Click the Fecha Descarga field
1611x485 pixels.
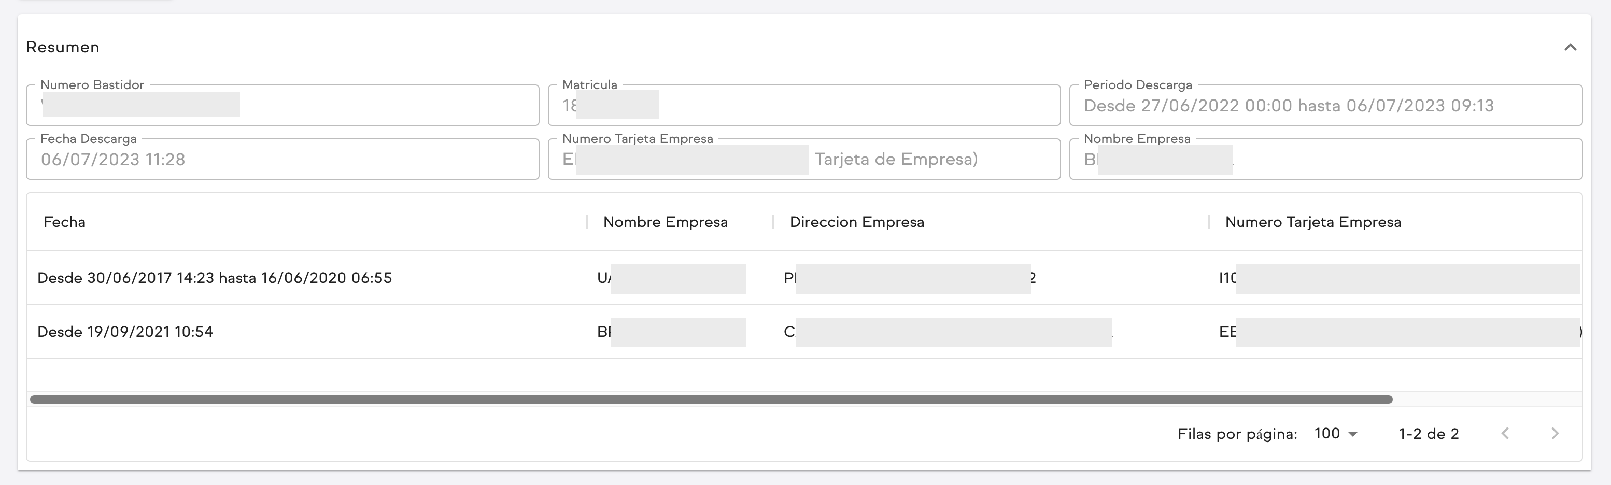(281, 160)
